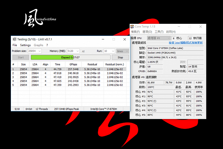Select row with GFlops 257.5448
The image size is (223, 149).
point(69,69)
